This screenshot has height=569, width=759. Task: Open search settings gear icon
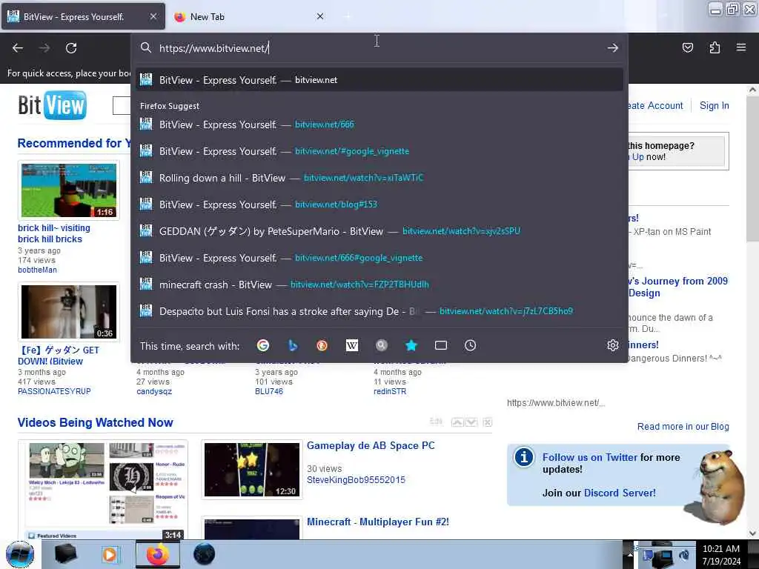[613, 345]
